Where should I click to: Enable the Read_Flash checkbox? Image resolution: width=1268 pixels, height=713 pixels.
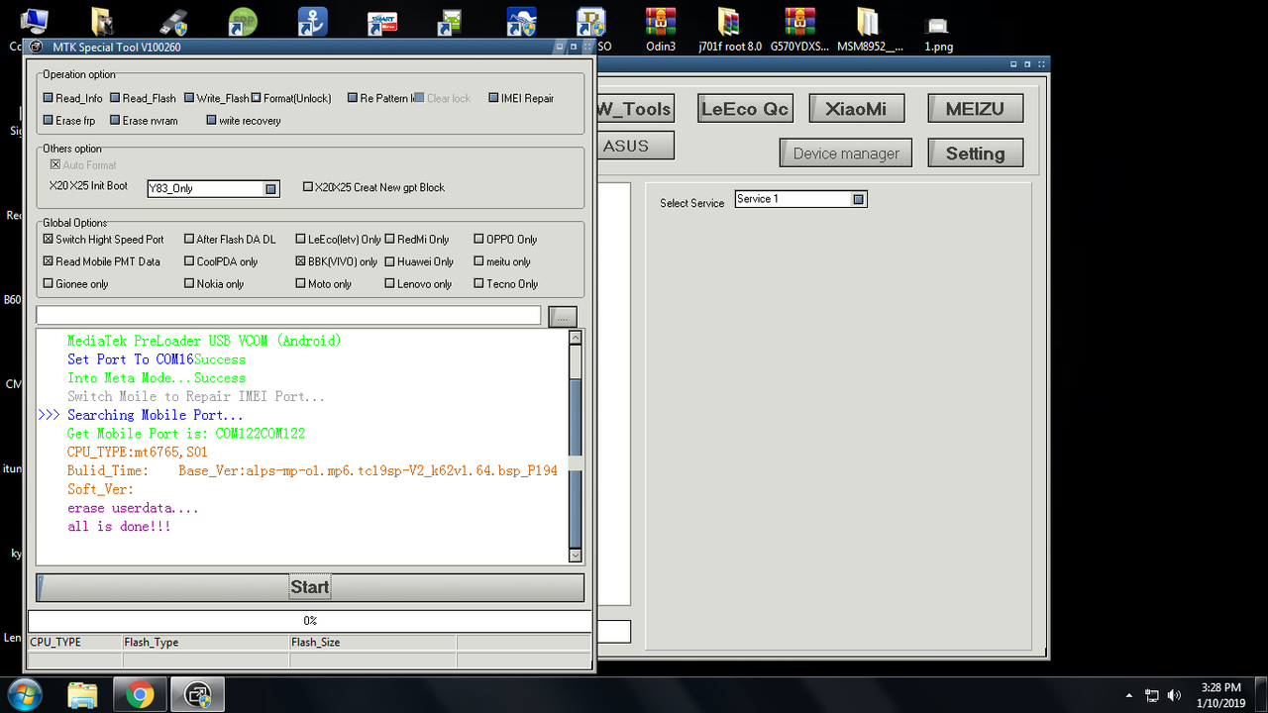coord(115,98)
